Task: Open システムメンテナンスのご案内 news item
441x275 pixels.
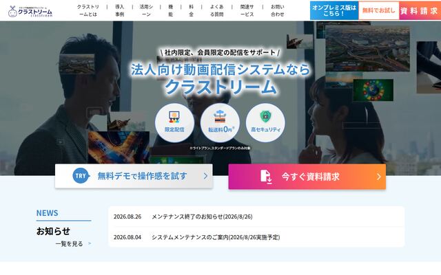Action: click(x=216, y=237)
